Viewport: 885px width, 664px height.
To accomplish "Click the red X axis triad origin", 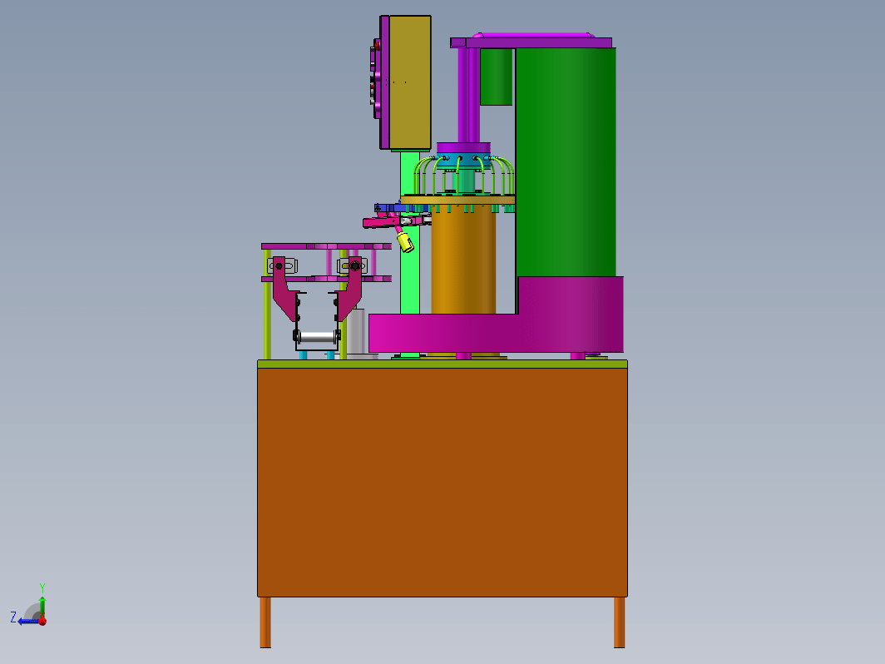I will coord(42,621).
